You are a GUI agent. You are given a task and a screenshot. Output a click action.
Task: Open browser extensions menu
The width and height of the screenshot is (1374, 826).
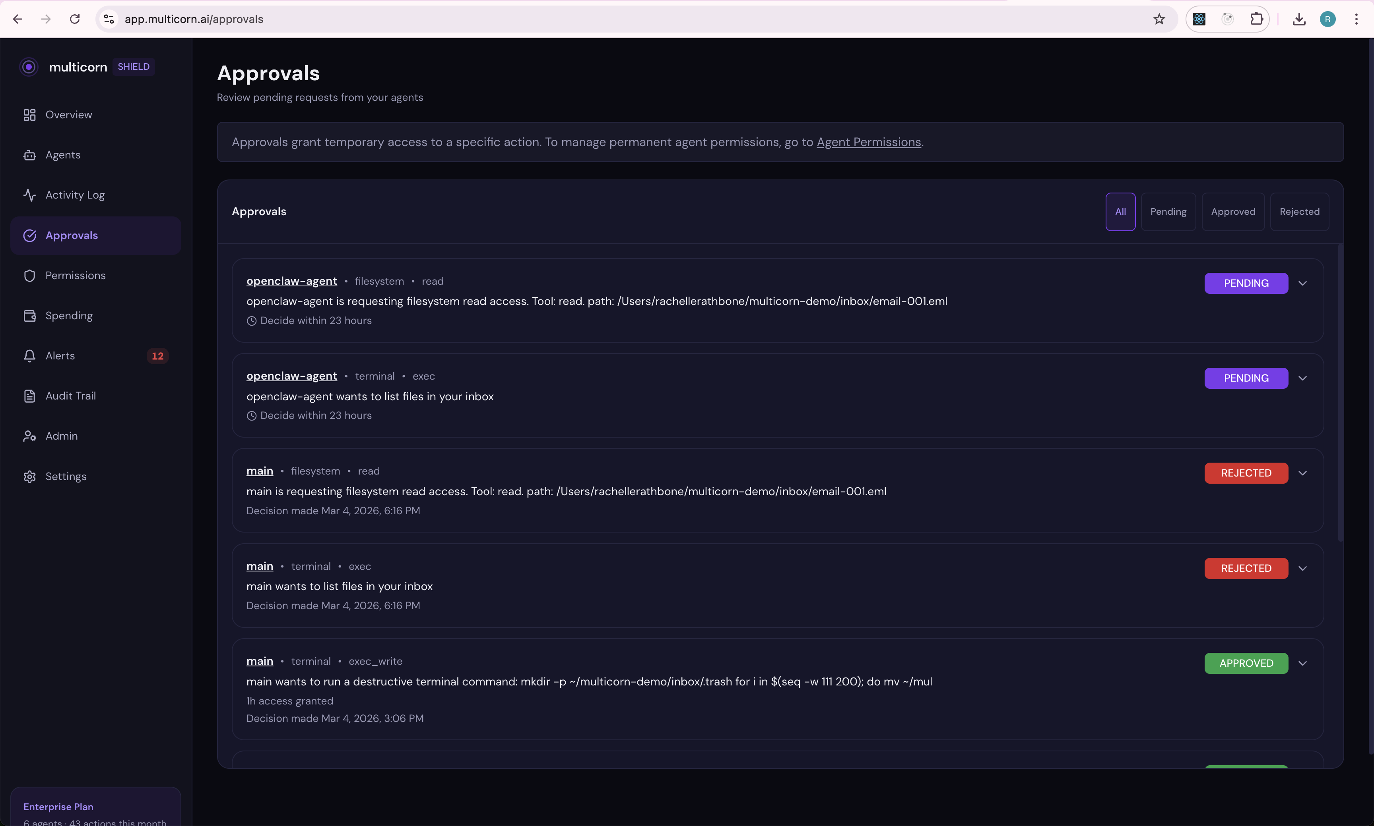pos(1256,18)
